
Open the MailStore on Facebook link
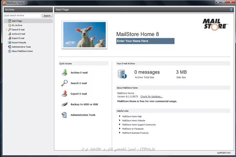pyautogui.click(x=133, y=129)
